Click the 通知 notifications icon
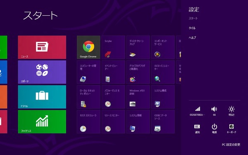Viewport: 248px width, 155px height. tap(197, 129)
